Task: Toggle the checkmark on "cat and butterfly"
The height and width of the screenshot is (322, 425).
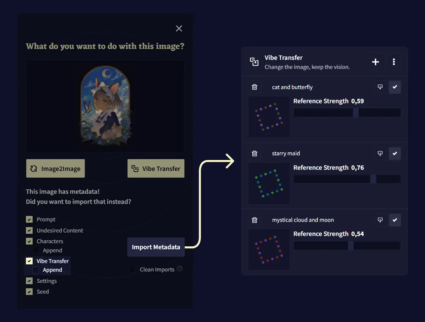Action: (x=395, y=87)
